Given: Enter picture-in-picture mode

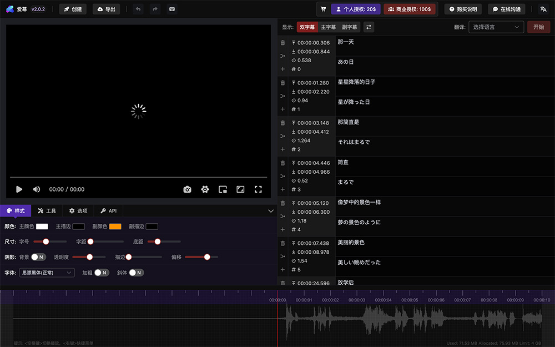Looking at the screenshot, I should tap(223, 189).
